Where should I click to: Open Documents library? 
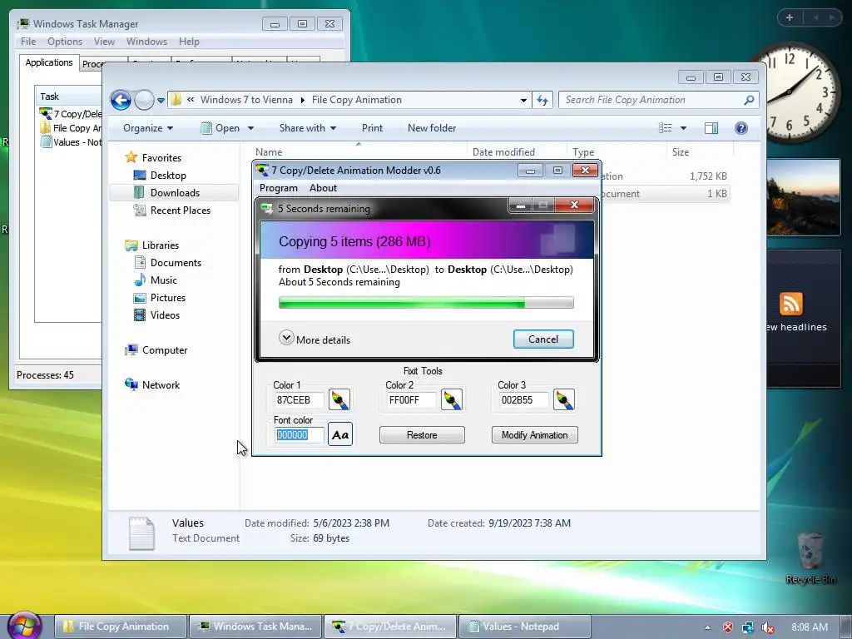click(176, 263)
